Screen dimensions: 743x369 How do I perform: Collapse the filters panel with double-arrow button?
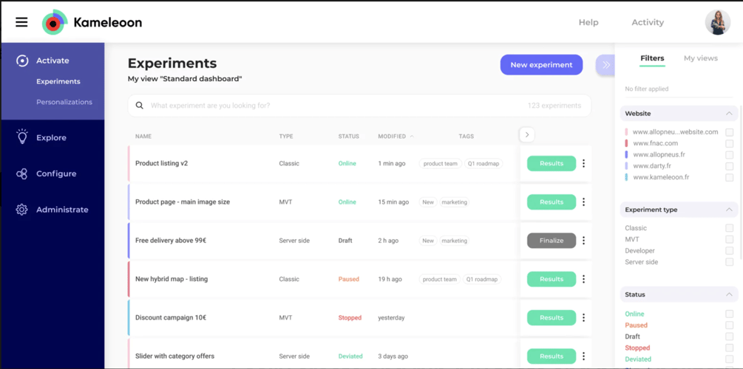(x=605, y=65)
